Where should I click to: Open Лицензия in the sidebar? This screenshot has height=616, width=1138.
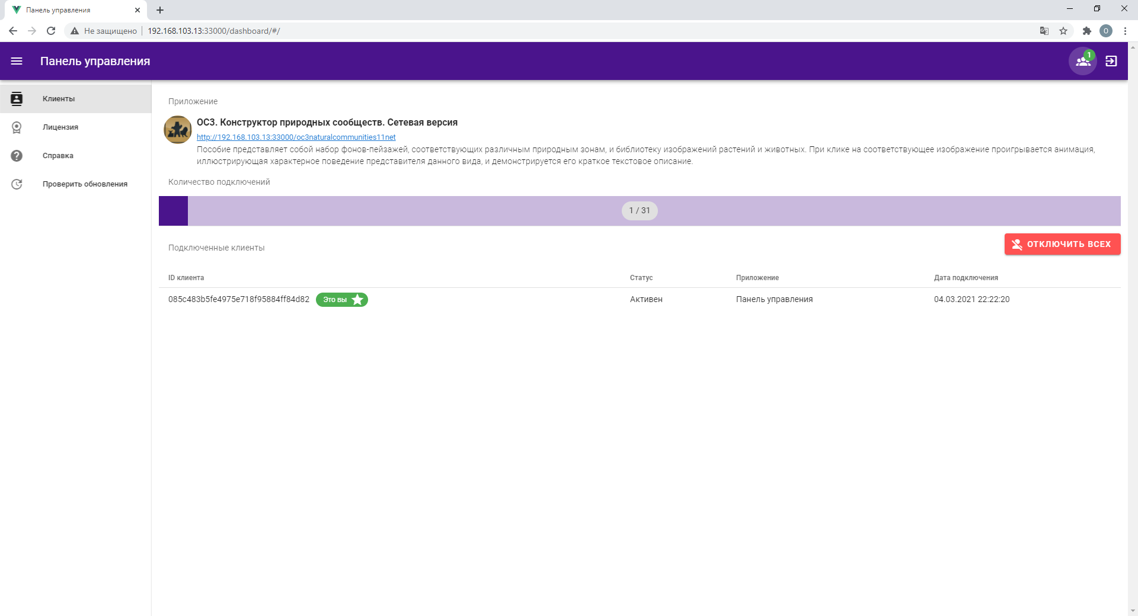coord(60,127)
